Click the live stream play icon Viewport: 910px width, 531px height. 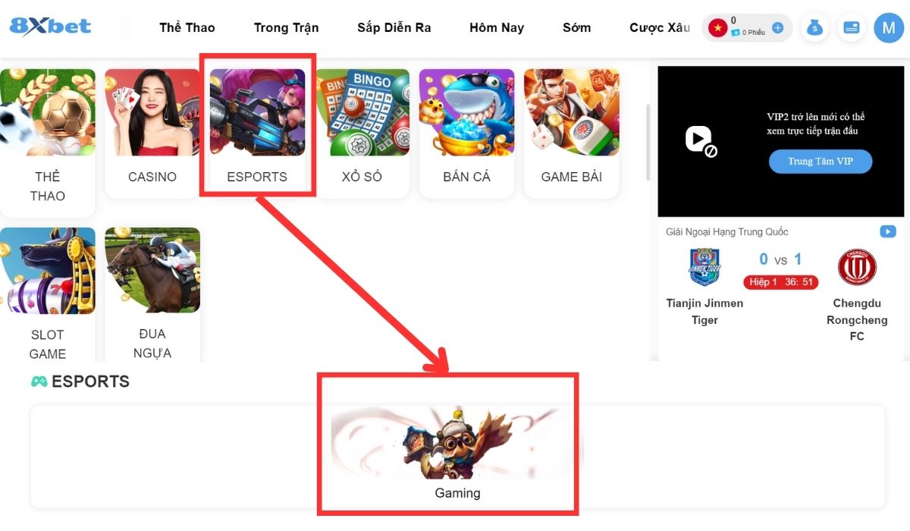[x=887, y=231]
